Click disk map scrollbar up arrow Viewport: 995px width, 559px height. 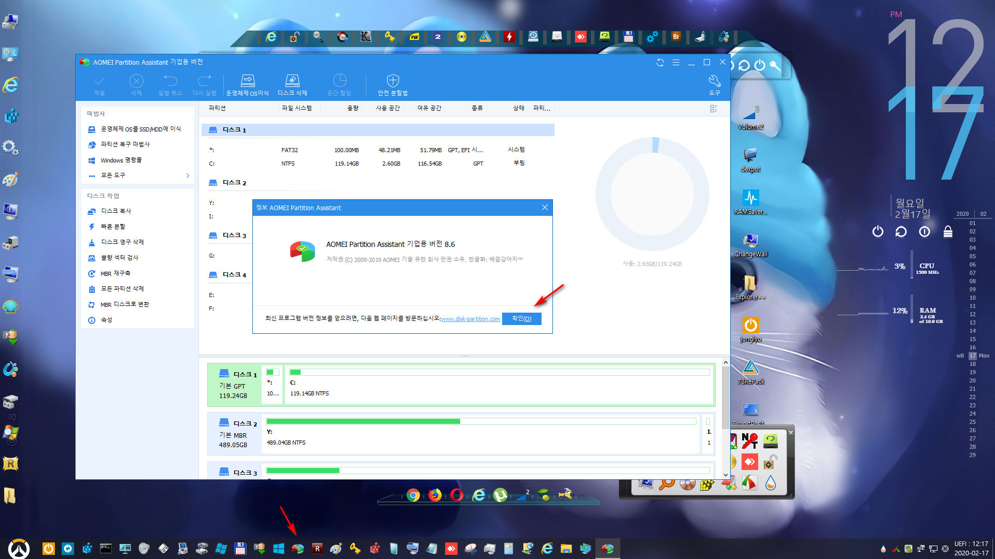click(x=726, y=362)
